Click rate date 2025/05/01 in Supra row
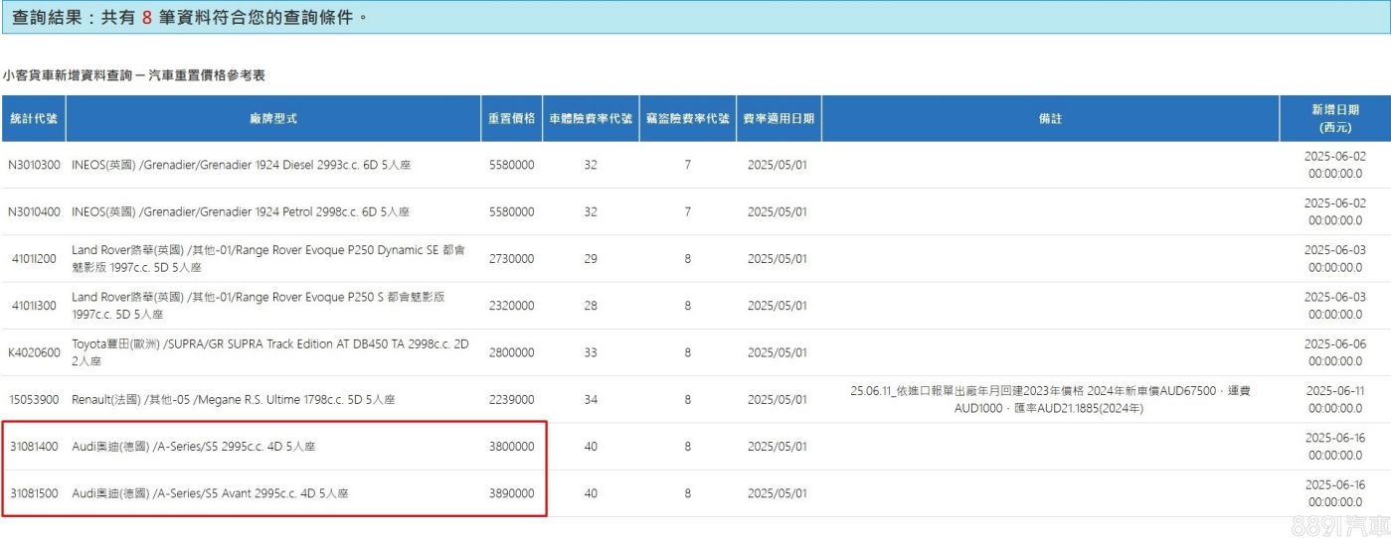This screenshot has width=1391, height=538. (x=778, y=352)
